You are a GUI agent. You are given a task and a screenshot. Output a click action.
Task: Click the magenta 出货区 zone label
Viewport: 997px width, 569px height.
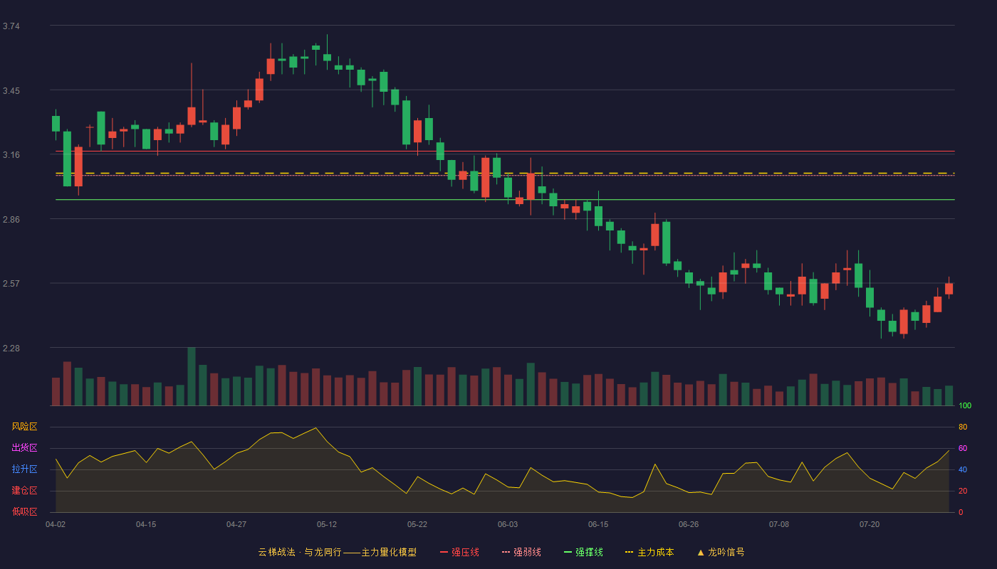pyautogui.click(x=24, y=448)
